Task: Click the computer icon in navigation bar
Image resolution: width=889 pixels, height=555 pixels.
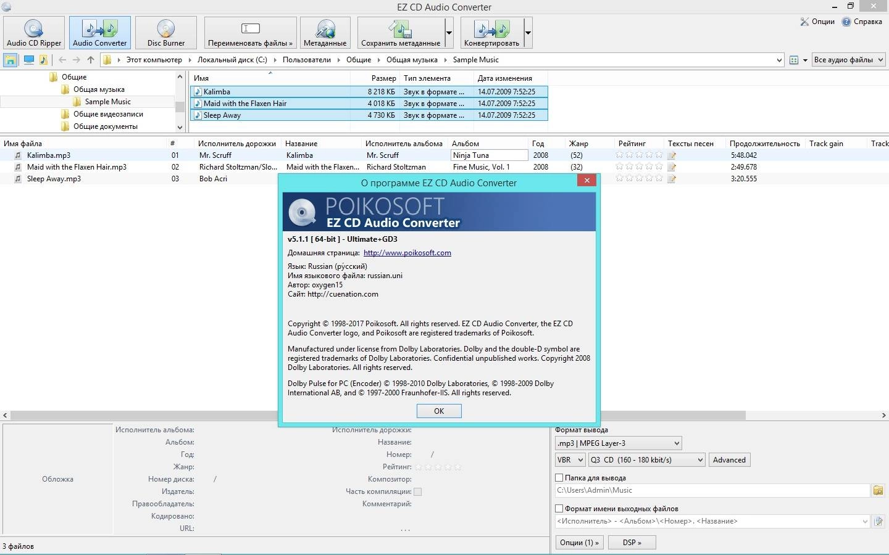Action: pyautogui.click(x=28, y=60)
